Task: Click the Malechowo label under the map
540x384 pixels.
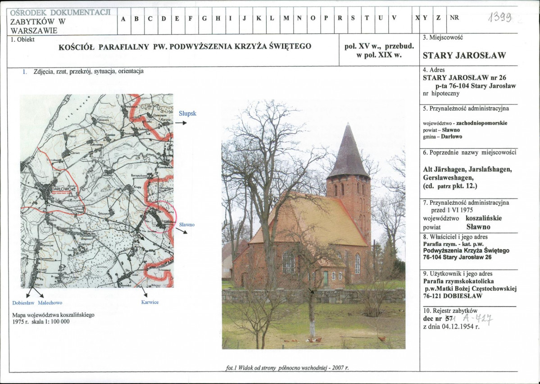Action: click(x=50, y=303)
